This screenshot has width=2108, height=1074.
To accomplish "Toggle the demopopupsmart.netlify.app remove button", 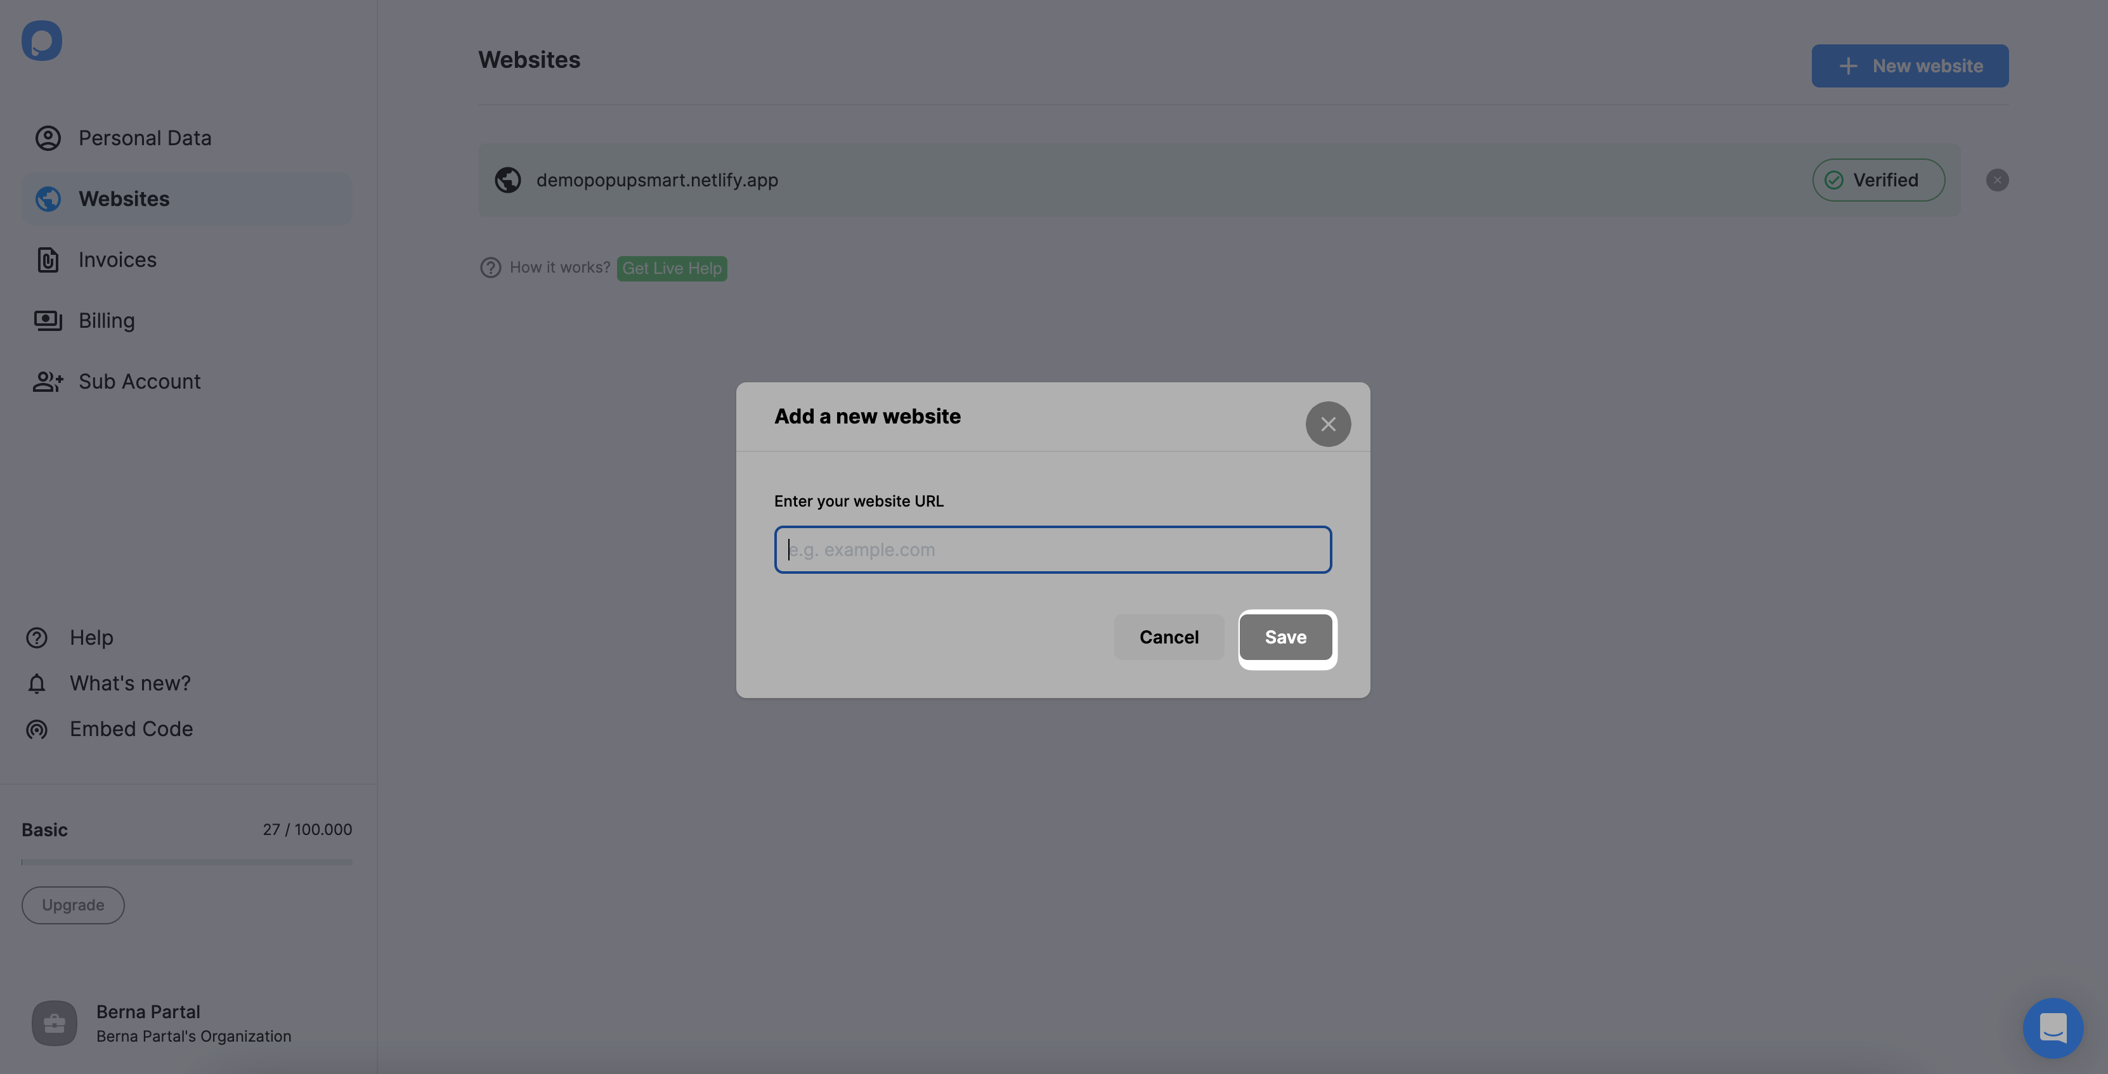I will [1997, 179].
